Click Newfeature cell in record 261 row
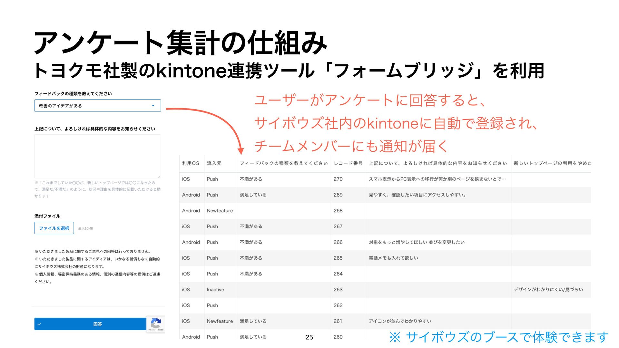 (x=220, y=321)
